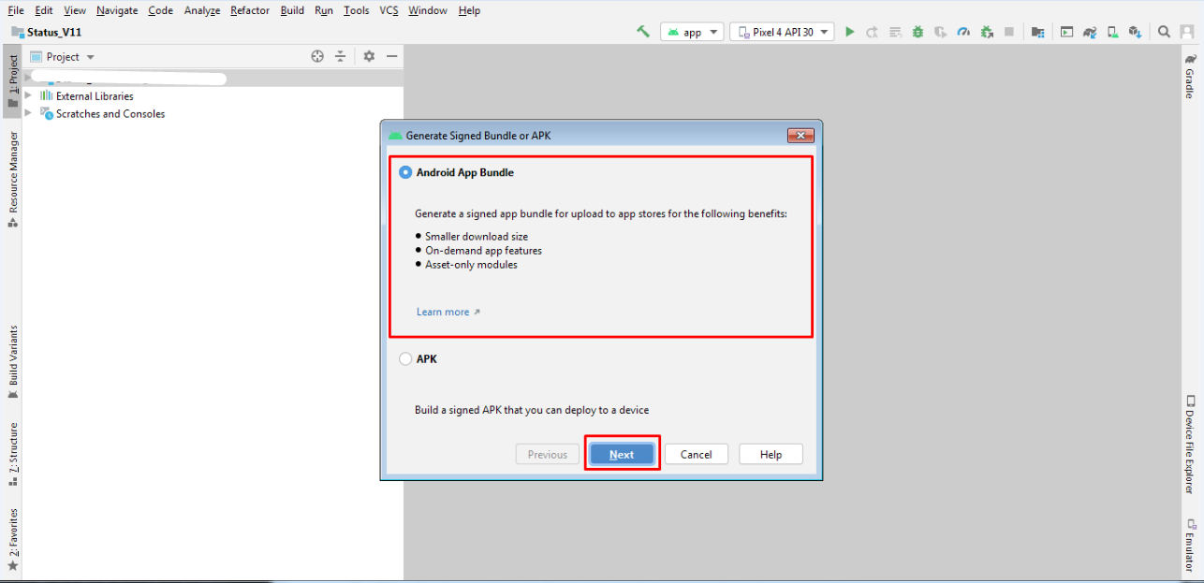
Task: Open the Gradle side tab
Action: (x=1190, y=76)
